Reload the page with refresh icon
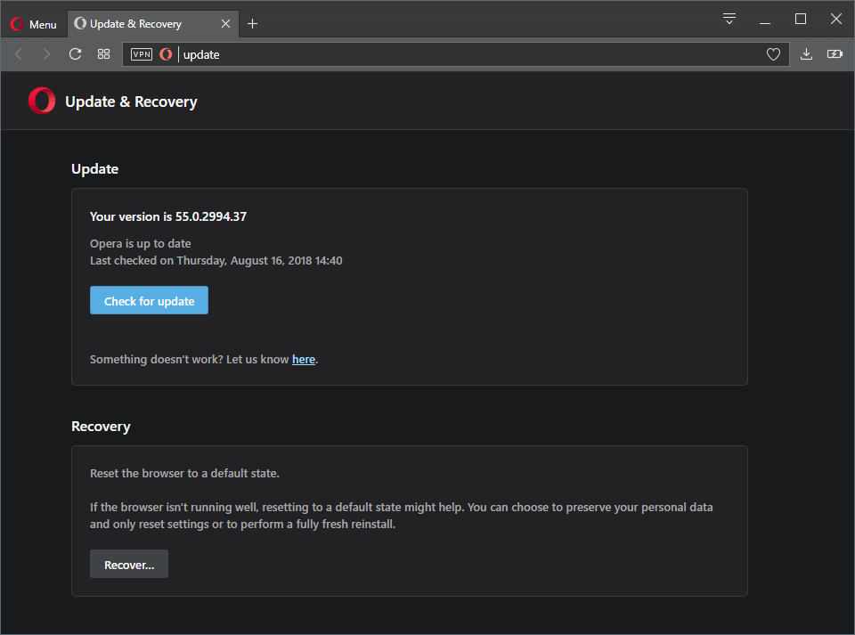This screenshot has width=855, height=635. pyautogui.click(x=75, y=54)
